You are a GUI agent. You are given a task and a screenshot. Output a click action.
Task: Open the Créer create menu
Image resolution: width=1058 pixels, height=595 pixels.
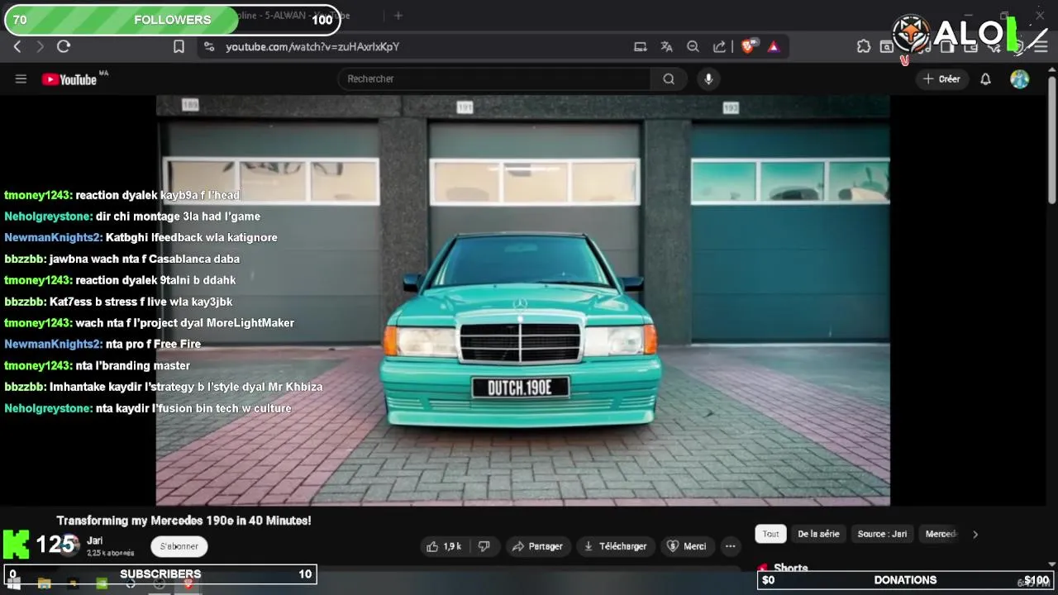coord(941,79)
